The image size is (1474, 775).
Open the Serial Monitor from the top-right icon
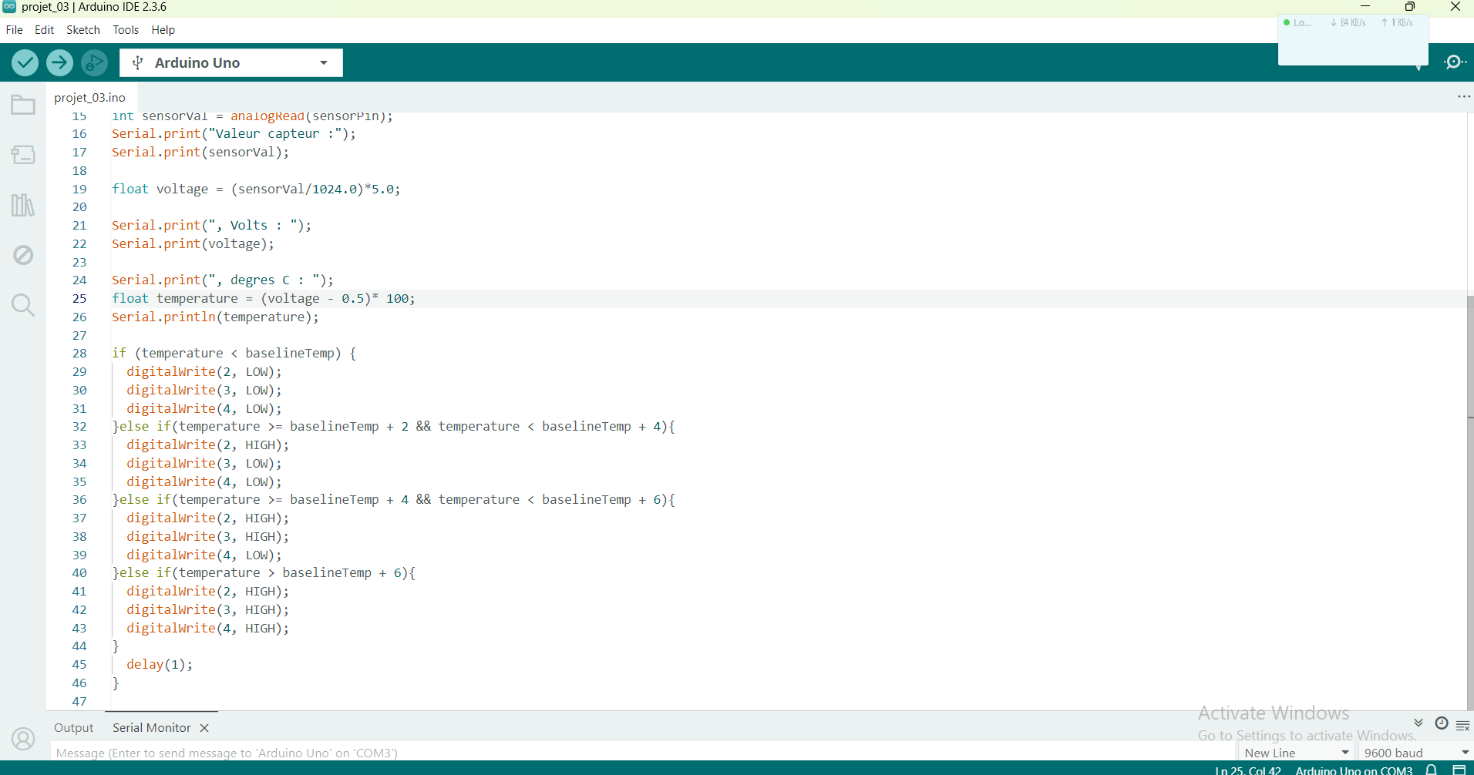(1455, 62)
